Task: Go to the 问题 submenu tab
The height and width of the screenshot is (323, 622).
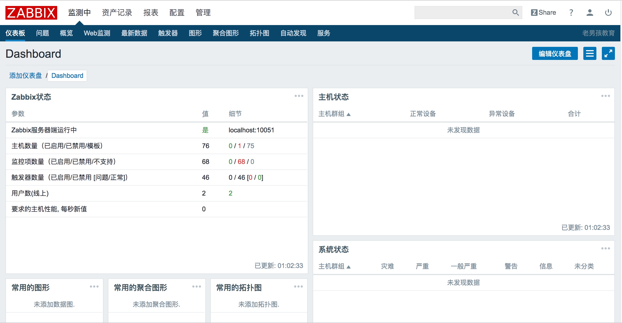Action: [x=42, y=33]
